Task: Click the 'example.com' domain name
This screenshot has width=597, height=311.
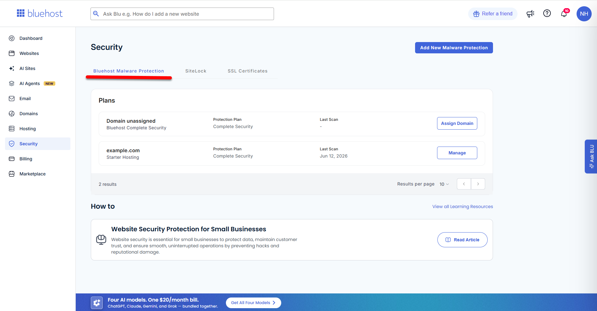Action: tap(123, 150)
